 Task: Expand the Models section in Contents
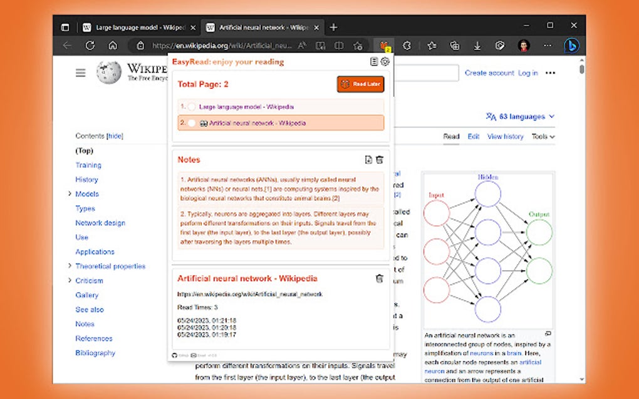click(x=70, y=194)
